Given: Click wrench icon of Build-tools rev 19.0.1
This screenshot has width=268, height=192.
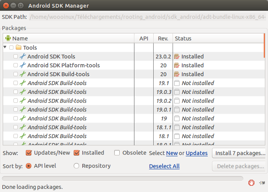Looking at the screenshot, I should tap(23, 110).
